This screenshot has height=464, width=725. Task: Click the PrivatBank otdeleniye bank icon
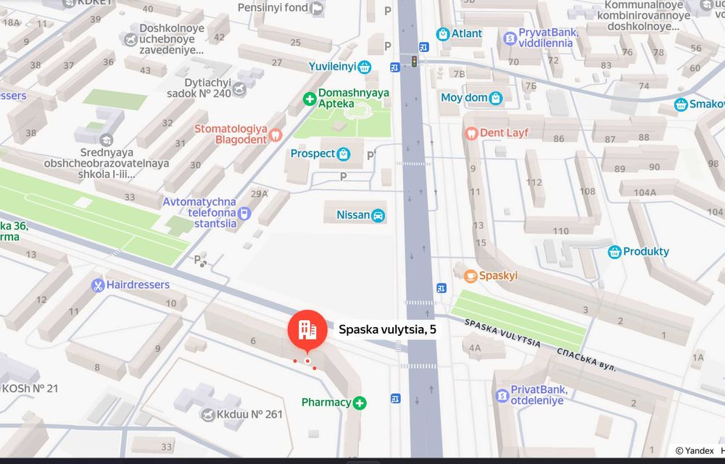pos(502,396)
